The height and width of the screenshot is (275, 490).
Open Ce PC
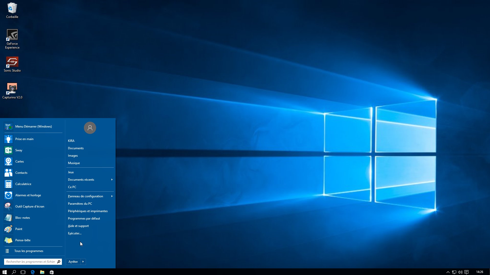[x=90, y=187]
